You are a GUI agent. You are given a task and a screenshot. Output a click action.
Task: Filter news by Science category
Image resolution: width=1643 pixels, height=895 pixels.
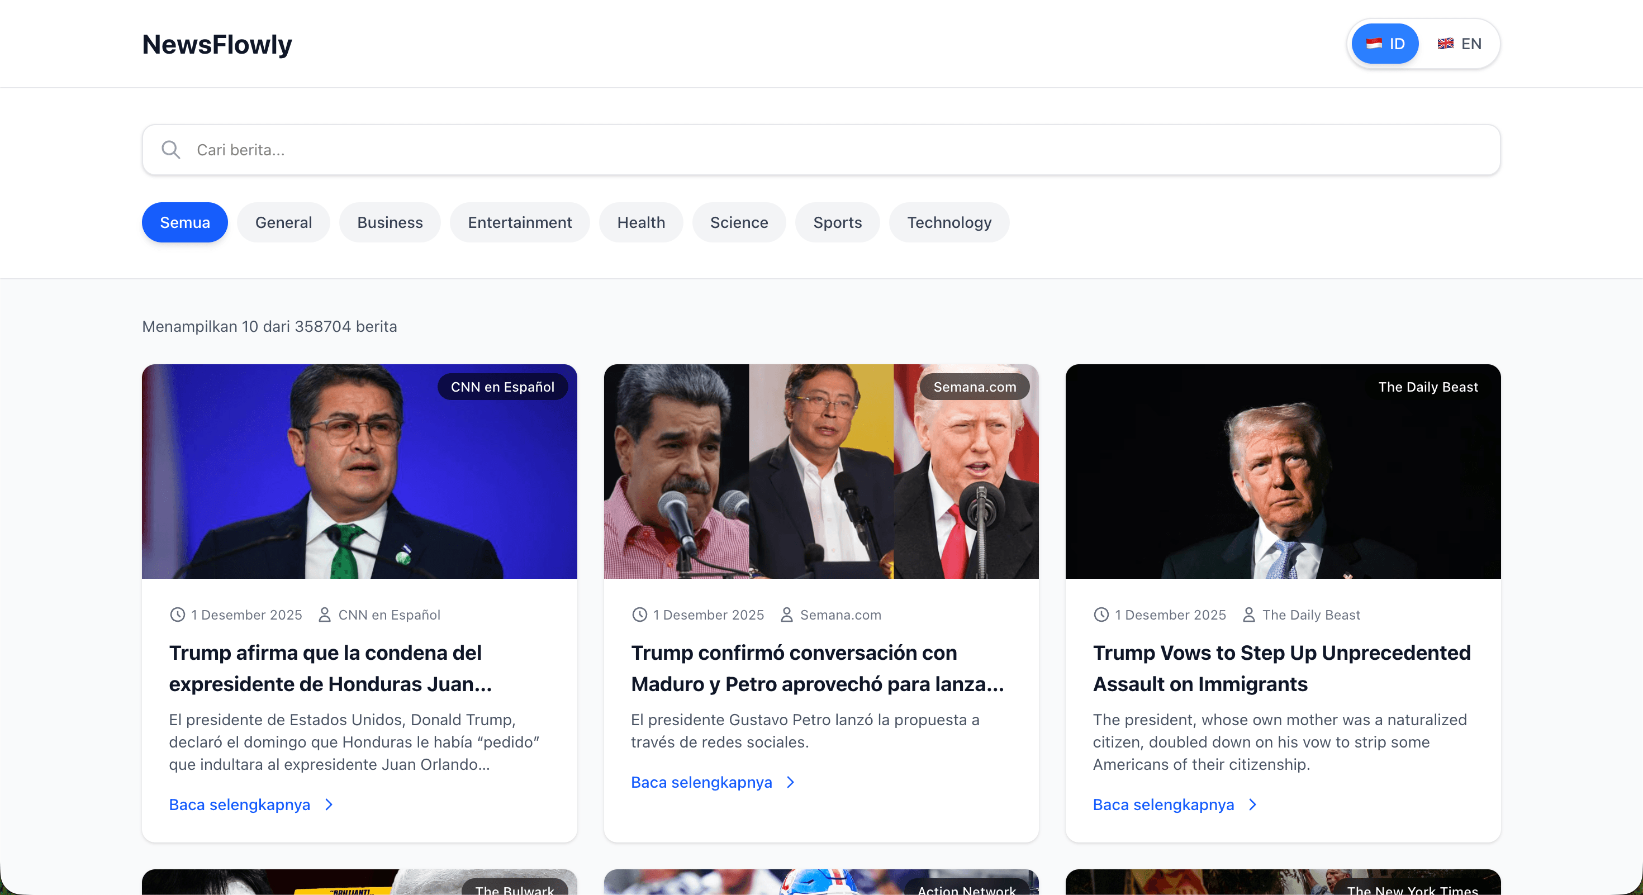pyautogui.click(x=739, y=222)
